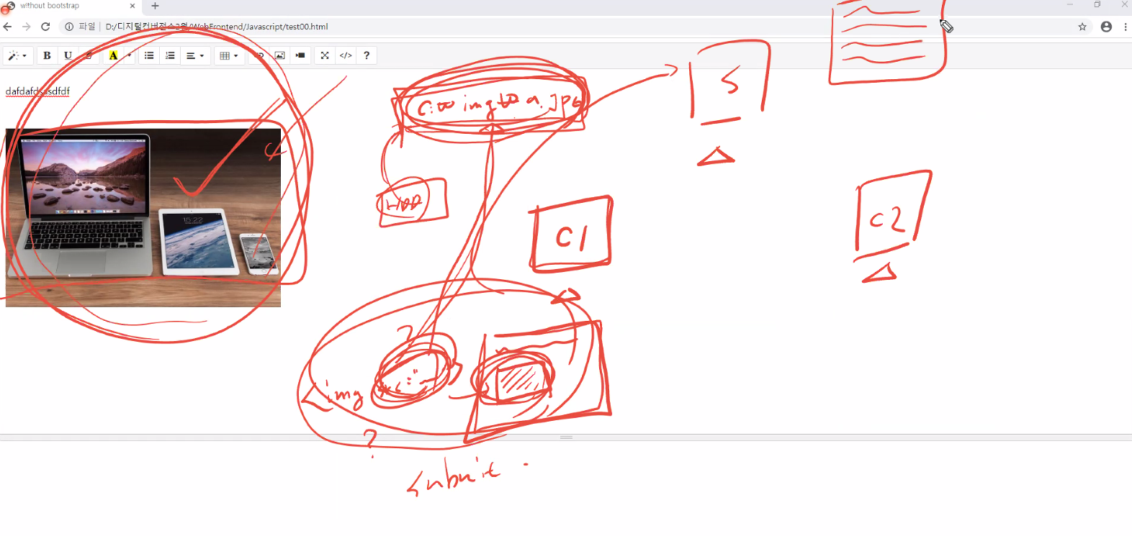The width and height of the screenshot is (1132, 536).
Task: Open the magic wand Style dropdown
Action: click(x=17, y=55)
